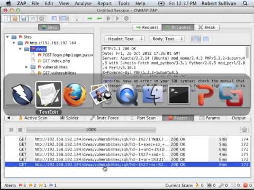Select the ZAP lightning icon in app switcher

coord(22,95)
